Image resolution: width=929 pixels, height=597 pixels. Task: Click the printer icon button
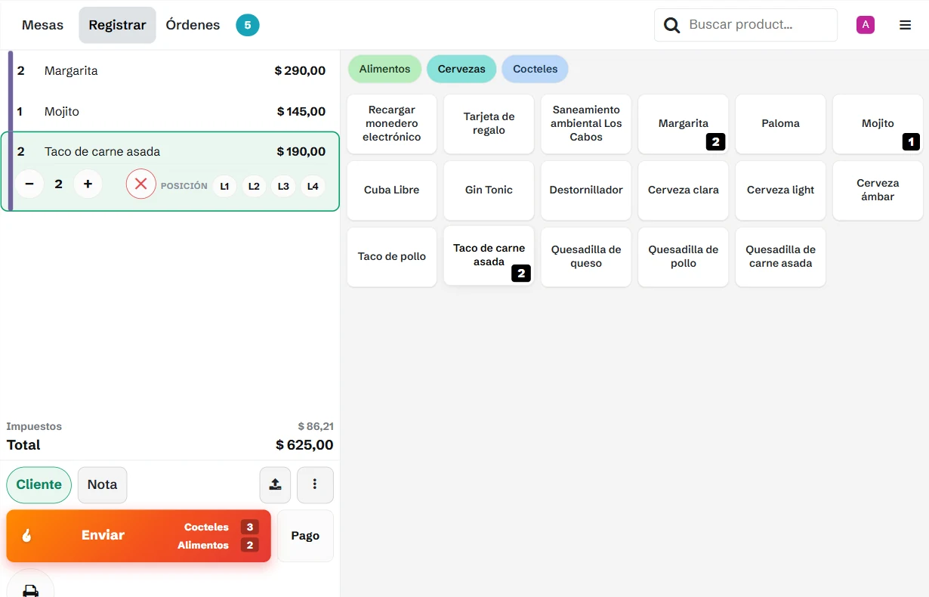(30, 586)
